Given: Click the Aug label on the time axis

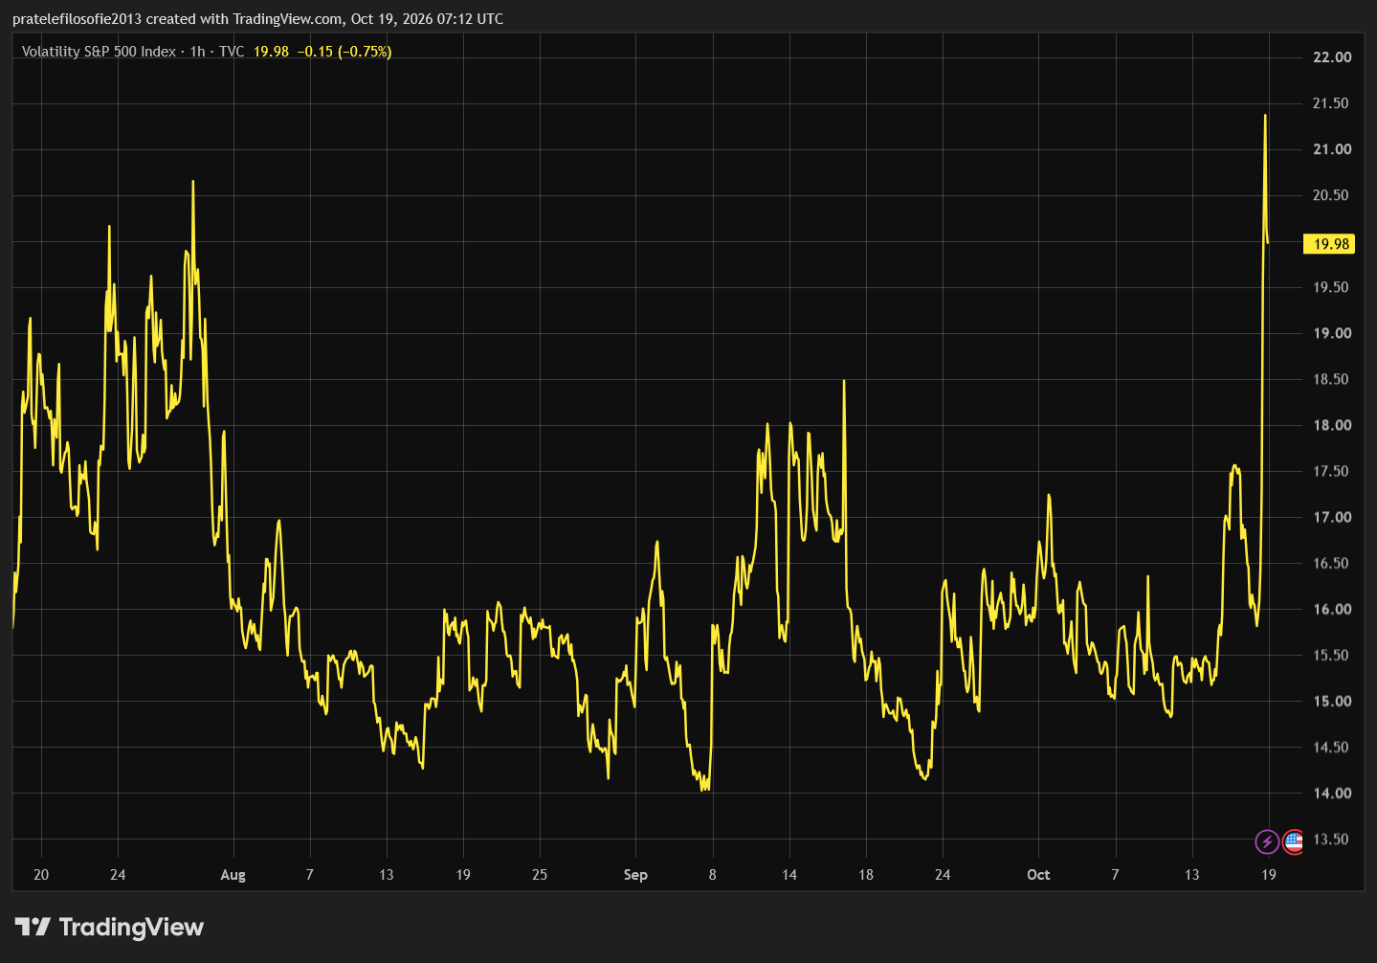Looking at the screenshot, I should 233,875.
